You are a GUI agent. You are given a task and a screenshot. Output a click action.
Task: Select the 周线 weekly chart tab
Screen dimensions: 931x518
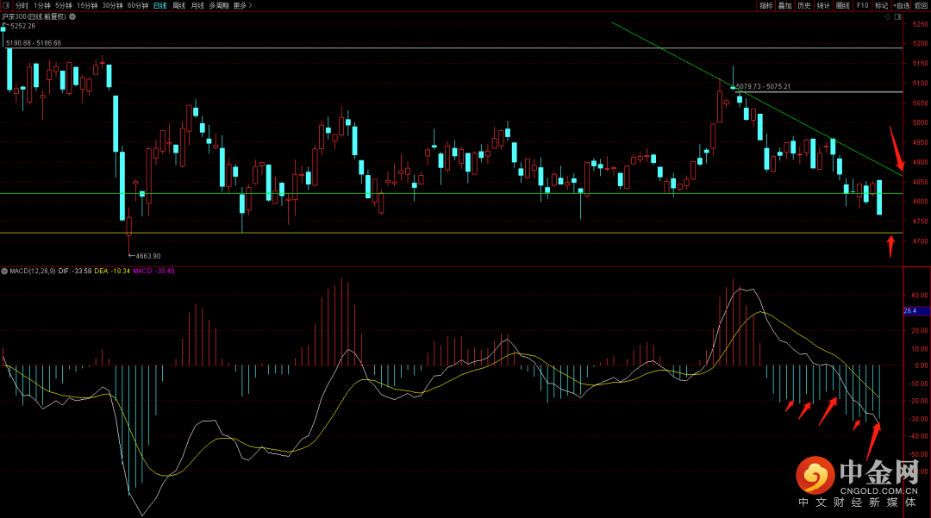(x=178, y=5)
